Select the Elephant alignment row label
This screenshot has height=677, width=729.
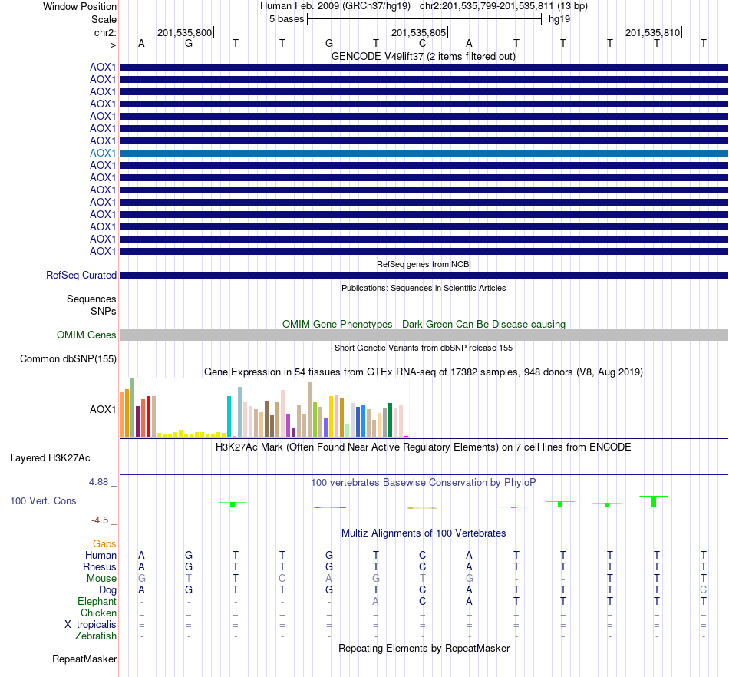(97, 601)
